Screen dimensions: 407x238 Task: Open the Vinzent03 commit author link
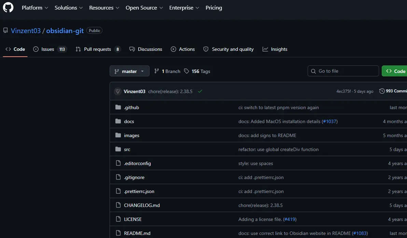(135, 91)
